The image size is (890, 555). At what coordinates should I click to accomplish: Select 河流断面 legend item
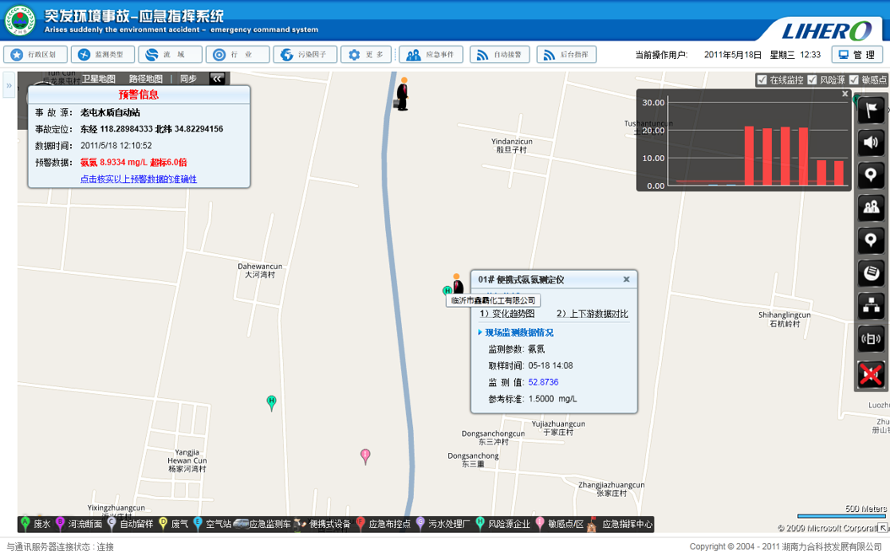pos(79,525)
